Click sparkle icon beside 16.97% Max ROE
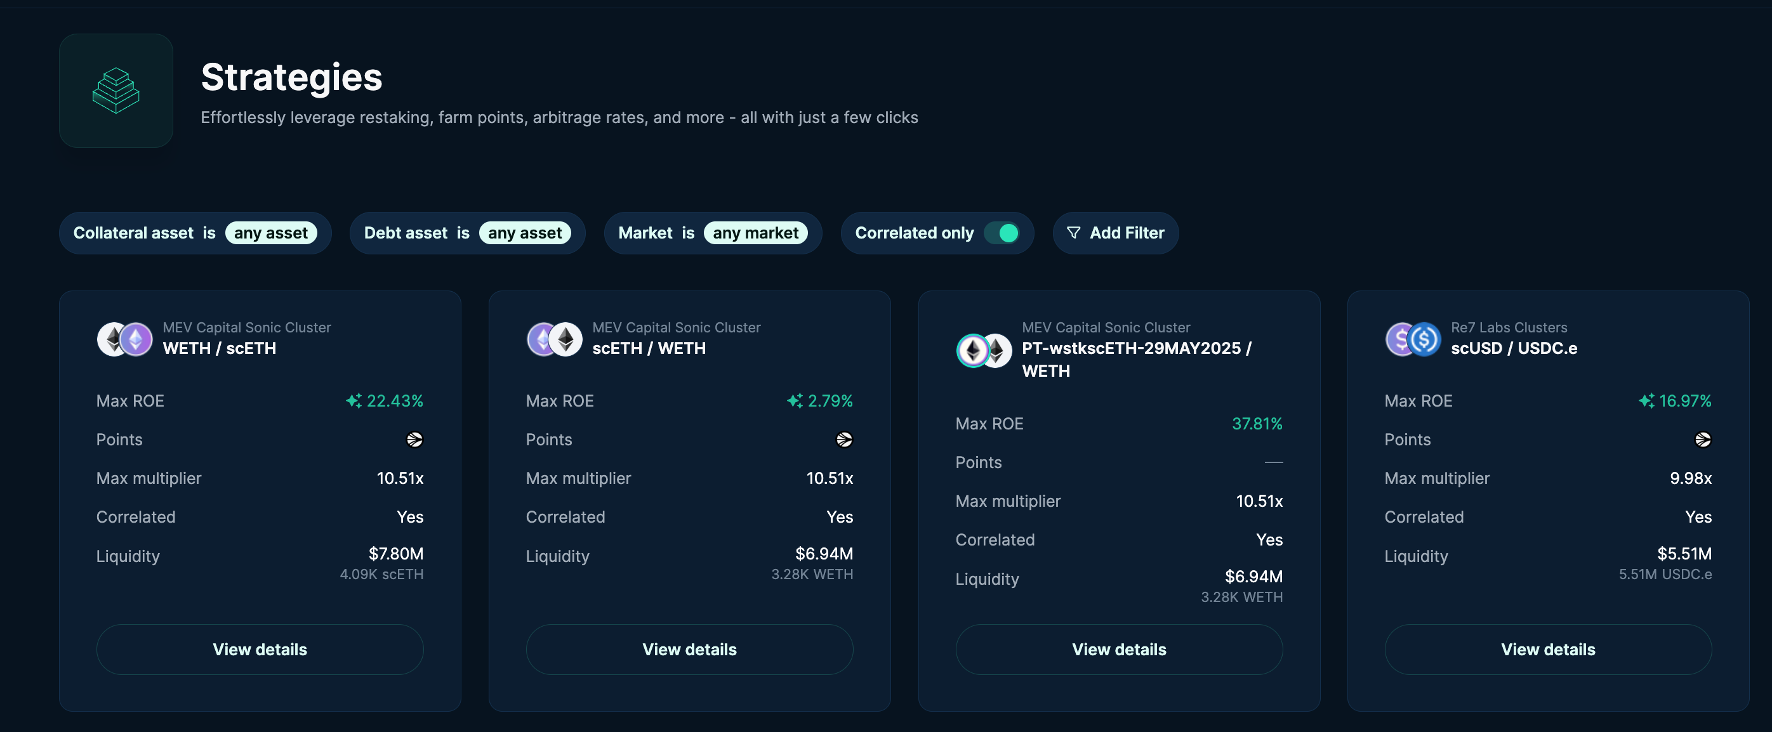 1646,401
